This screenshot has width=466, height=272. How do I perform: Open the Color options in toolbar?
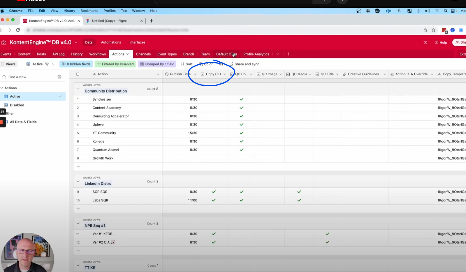pos(206,64)
